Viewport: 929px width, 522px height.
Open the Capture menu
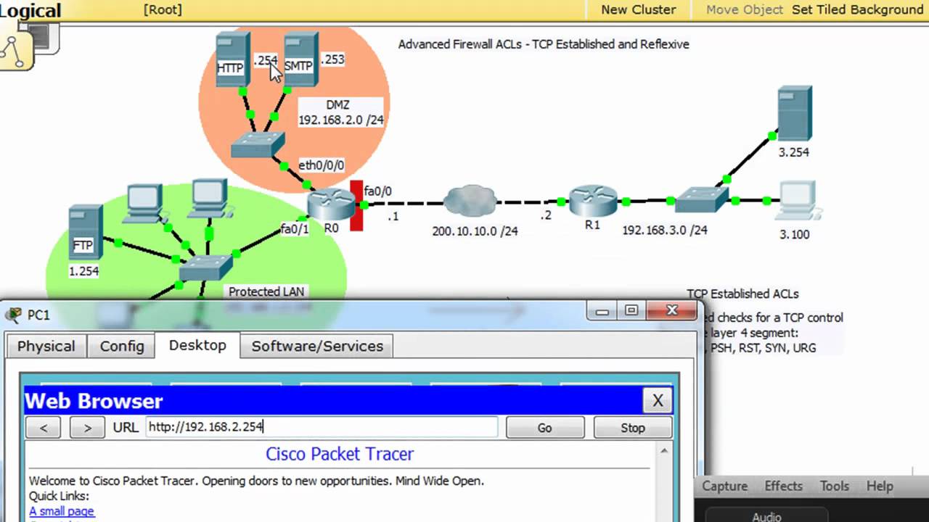coord(724,486)
